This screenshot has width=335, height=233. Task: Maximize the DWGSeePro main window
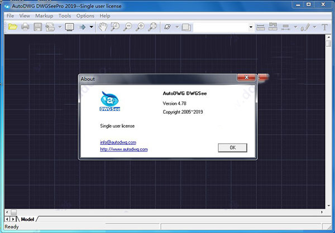click(309, 4)
